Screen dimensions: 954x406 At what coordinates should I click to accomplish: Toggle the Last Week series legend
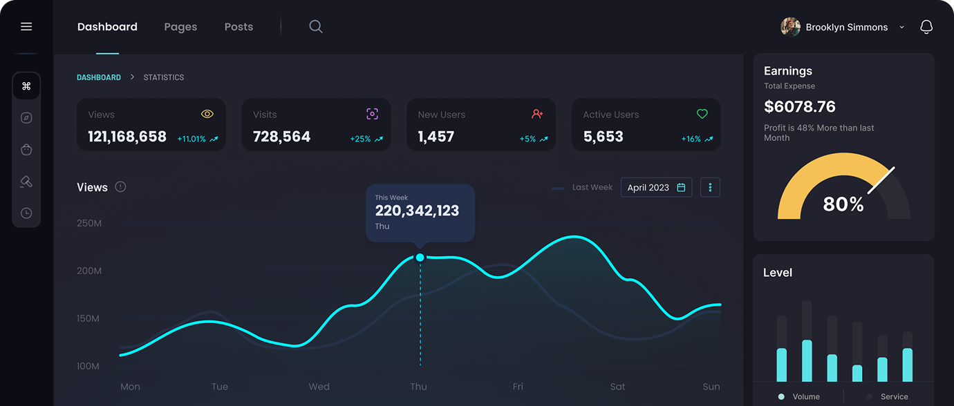(x=582, y=188)
